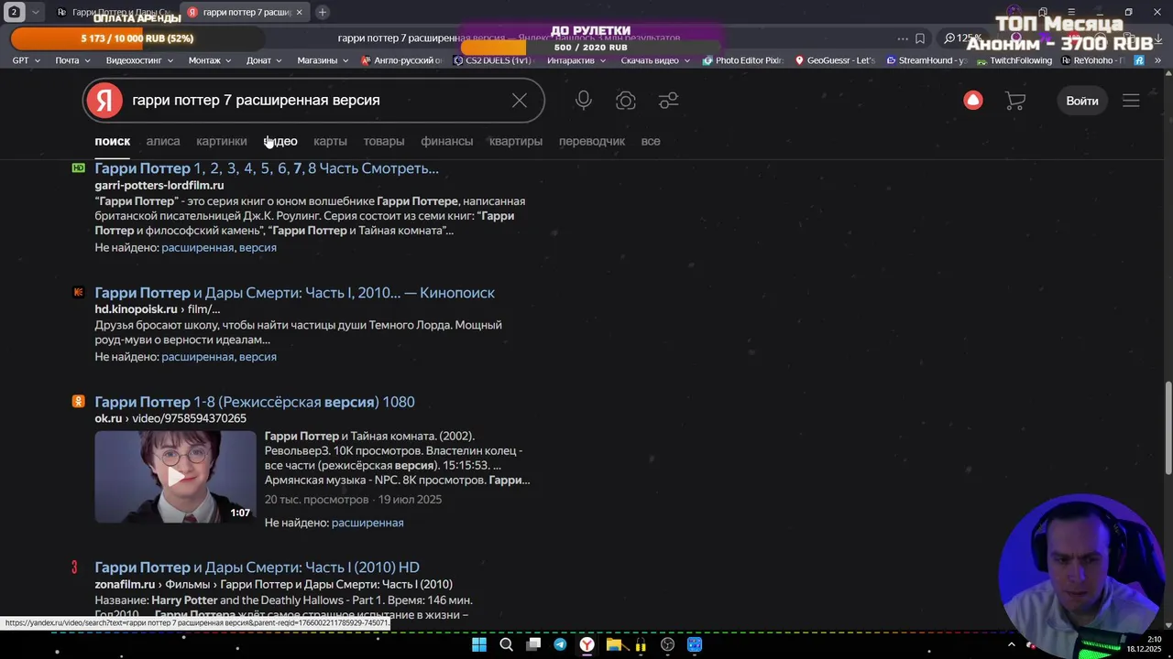This screenshot has height=659, width=1173.
Task: Open the финансы tab
Action: tap(447, 141)
